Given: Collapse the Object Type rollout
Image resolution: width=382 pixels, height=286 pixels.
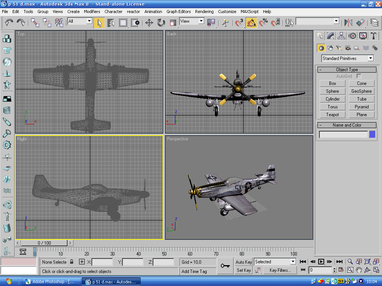Looking at the screenshot, I should coord(347,70).
